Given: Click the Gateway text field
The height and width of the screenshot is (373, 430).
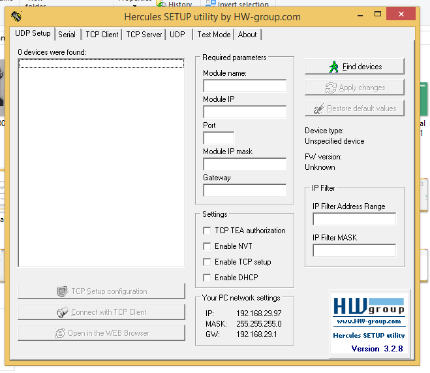Looking at the screenshot, I should coord(245,190).
